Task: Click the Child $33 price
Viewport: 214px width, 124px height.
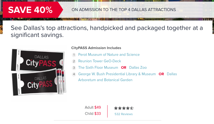Action: (x=93, y=113)
